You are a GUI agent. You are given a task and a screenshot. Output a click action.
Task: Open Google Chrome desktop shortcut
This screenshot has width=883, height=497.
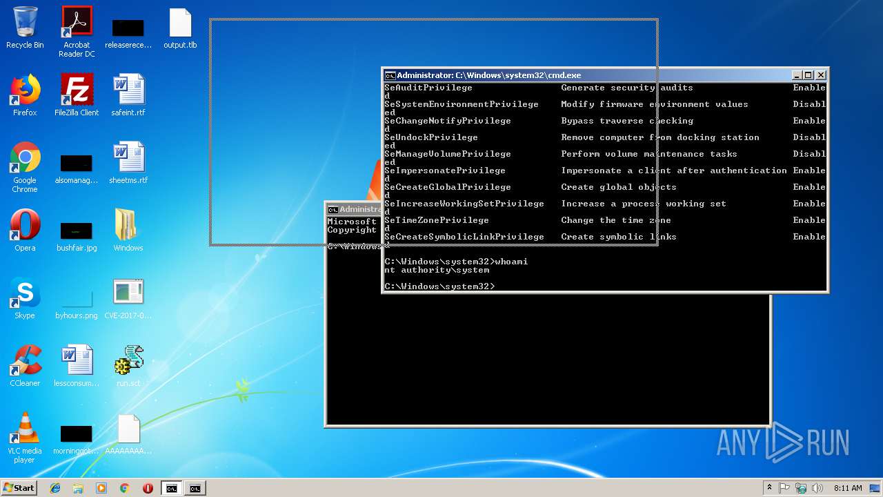[25, 167]
